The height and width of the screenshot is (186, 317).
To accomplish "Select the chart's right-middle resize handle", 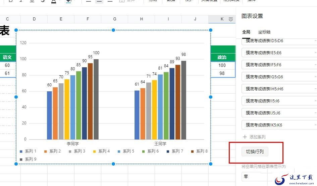I will point(211,97).
